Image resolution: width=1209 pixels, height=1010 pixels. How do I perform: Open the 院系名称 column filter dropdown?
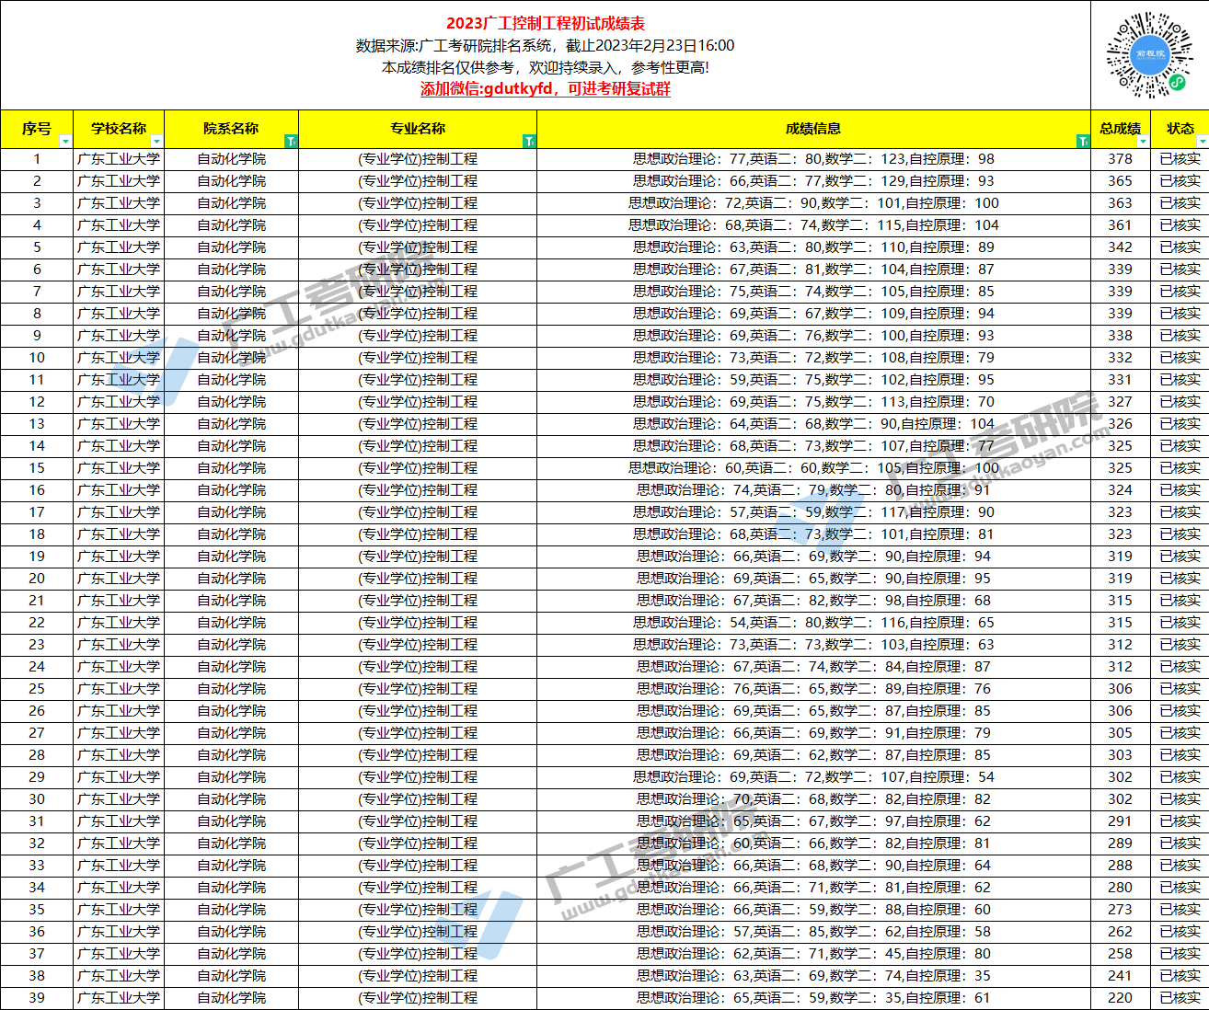point(291,142)
